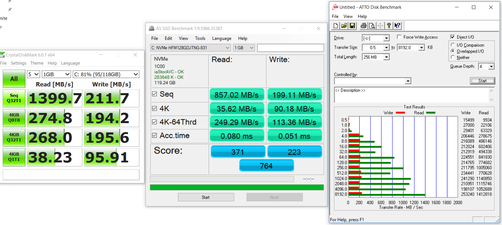The image size is (502, 225).
Task: Run the 4KiB Q1T1 test button
Action: pyautogui.click(x=14, y=157)
